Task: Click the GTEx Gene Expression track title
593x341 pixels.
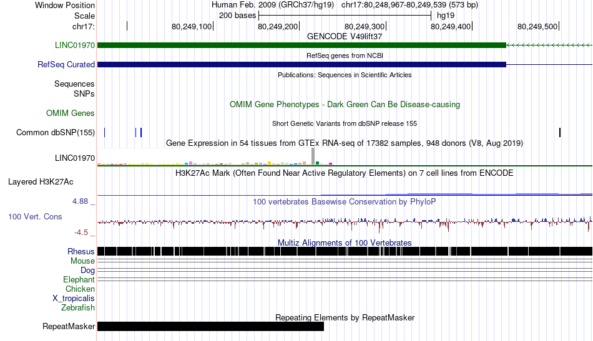Action: click(345, 143)
